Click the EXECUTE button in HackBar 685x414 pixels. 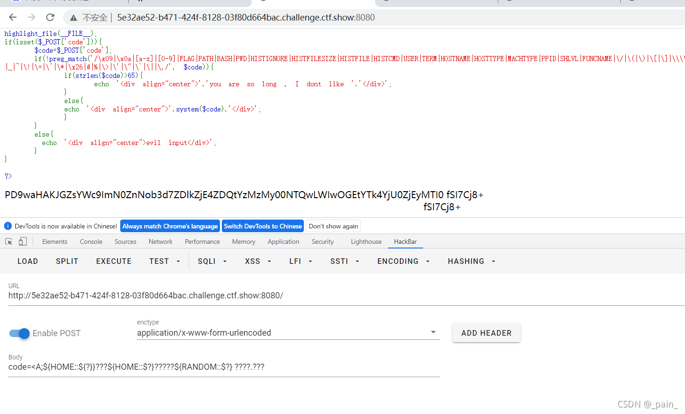click(114, 261)
